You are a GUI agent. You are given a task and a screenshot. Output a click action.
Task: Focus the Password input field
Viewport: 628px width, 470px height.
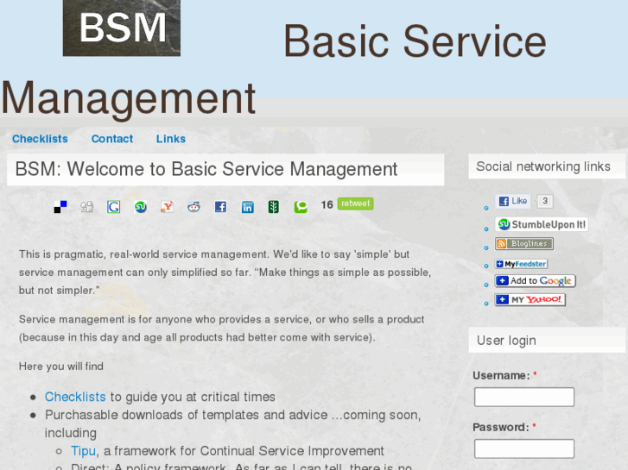point(524,448)
